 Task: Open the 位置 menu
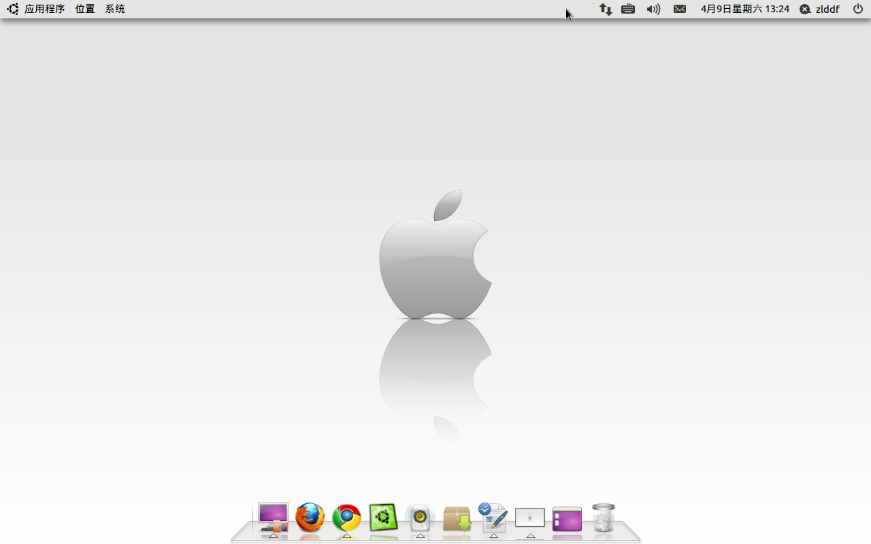click(x=85, y=9)
